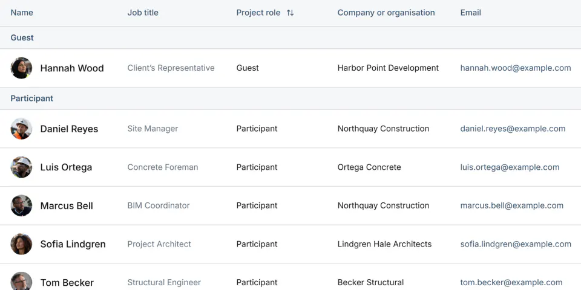
Task: Click the Project Architect job title
Action: click(x=159, y=244)
